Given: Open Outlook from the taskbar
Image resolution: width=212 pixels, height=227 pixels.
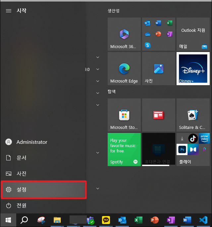Looking at the screenshot, I should (122, 220).
